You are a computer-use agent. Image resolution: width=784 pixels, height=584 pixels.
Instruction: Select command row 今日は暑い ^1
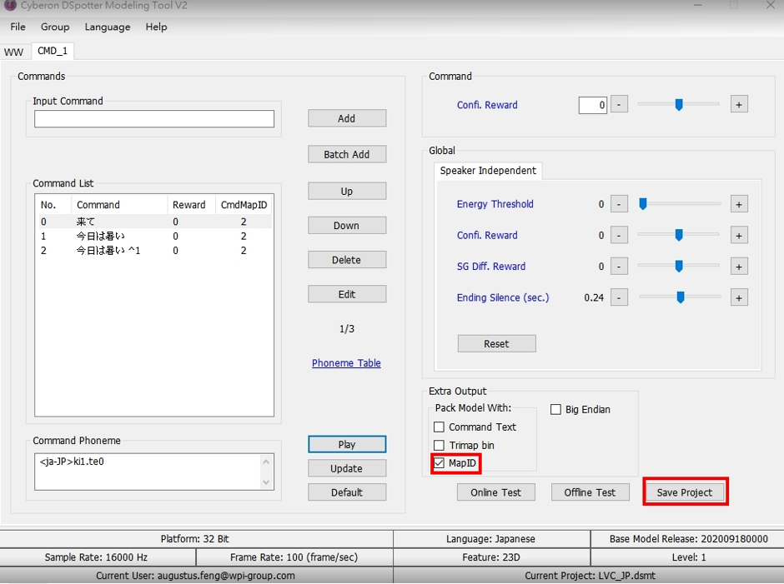pos(108,251)
